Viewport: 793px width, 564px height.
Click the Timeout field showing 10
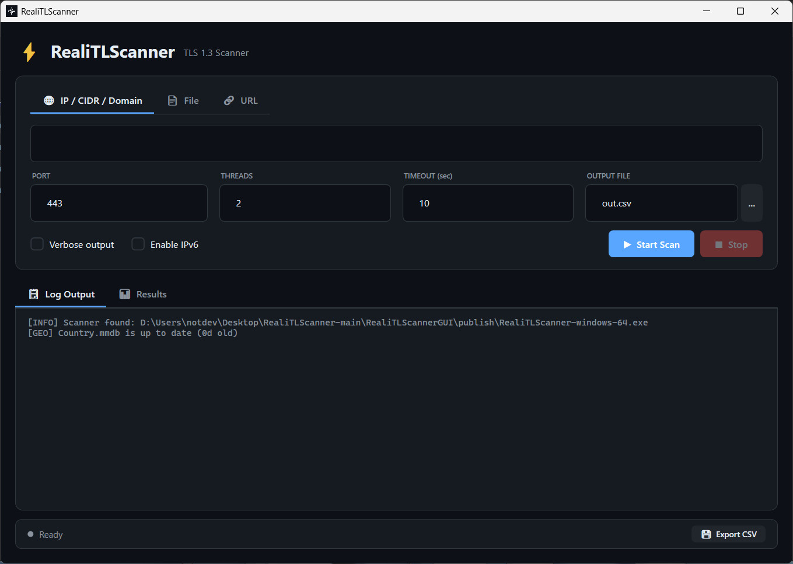pos(488,203)
